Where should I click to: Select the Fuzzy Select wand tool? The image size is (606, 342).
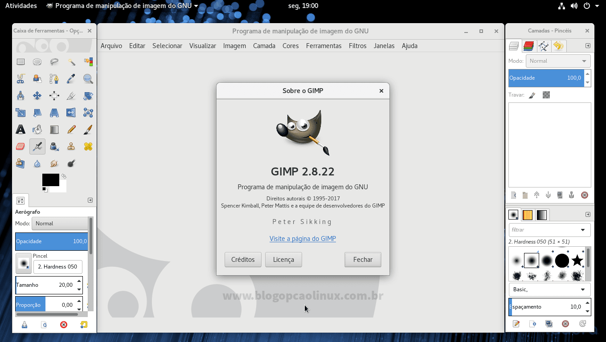[71, 62]
